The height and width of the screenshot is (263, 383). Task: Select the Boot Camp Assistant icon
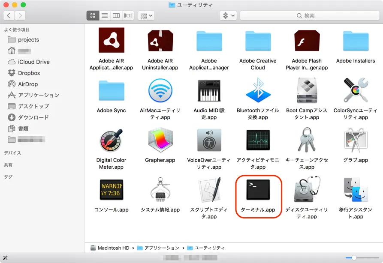pyautogui.click(x=307, y=90)
